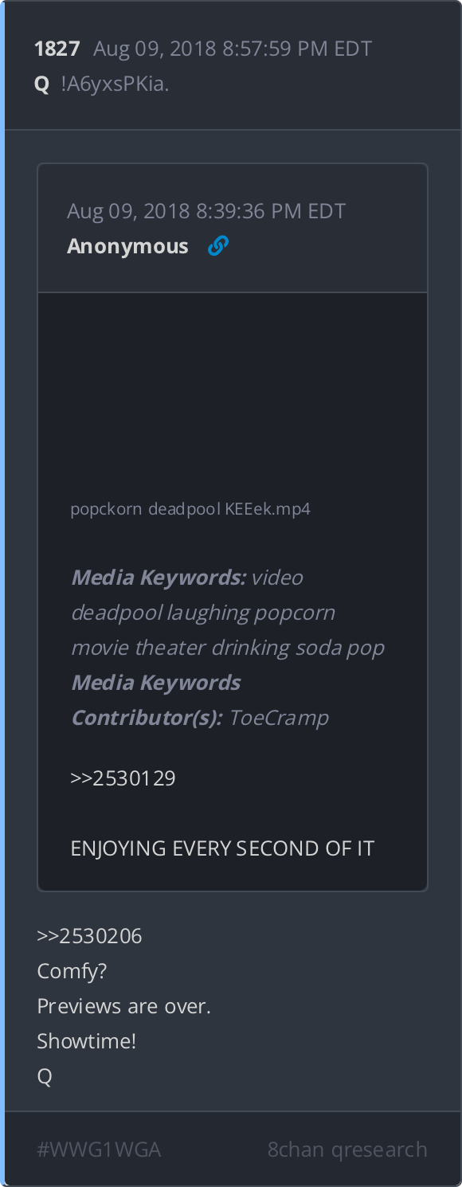The width and height of the screenshot is (462, 1187).
Task: Click the line Showtime!
Action: pyautogui.click(x=87, y=1041)
